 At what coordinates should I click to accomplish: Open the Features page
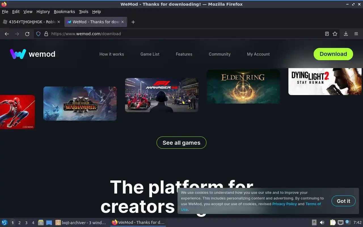click(x=184, y=54)
